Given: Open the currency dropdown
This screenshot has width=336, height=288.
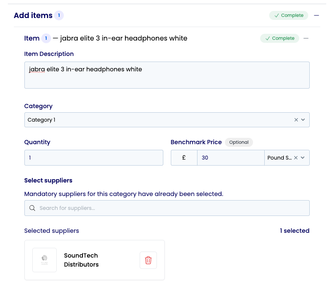Looking at the screenshot, I should pos(303,158).
